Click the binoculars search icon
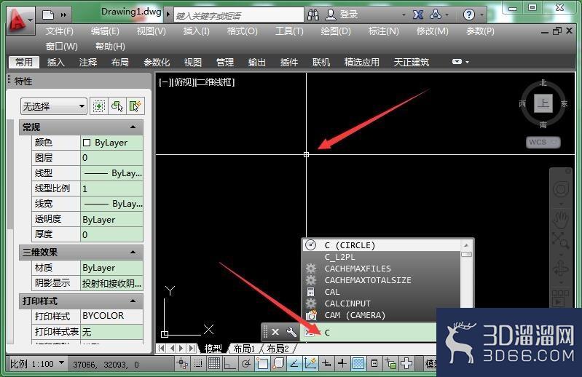Image resolution: width=582 pixels, height=377 pixels. (313, 15)
